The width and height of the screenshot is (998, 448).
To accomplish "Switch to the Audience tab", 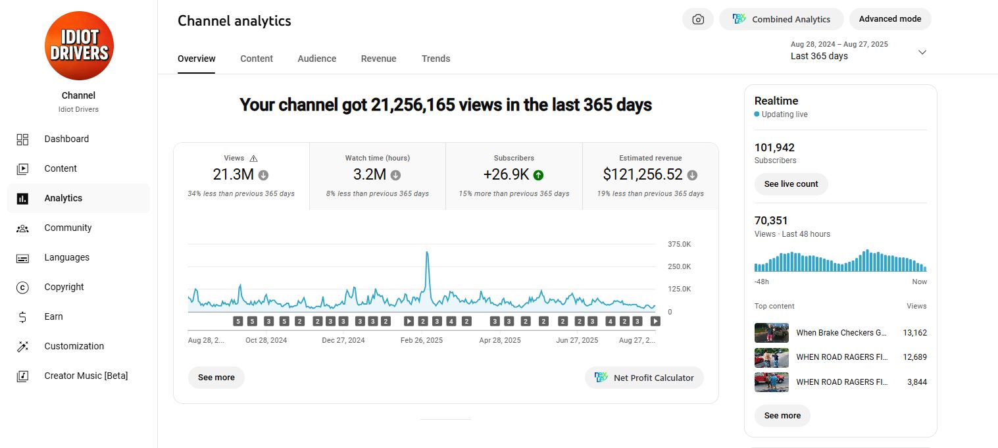I will point(316,59).
